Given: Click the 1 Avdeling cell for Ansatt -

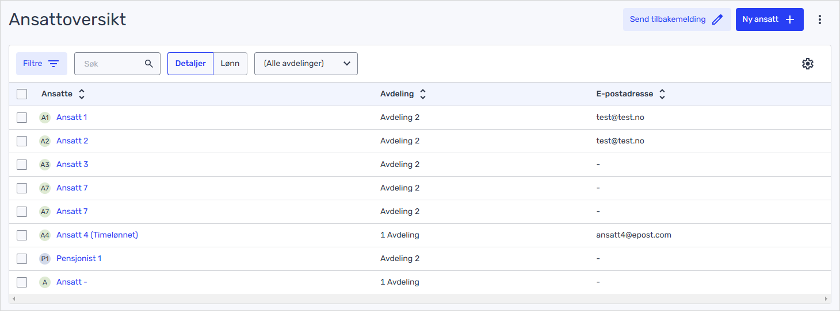Looking at the screenshot, I should (400, 282).
